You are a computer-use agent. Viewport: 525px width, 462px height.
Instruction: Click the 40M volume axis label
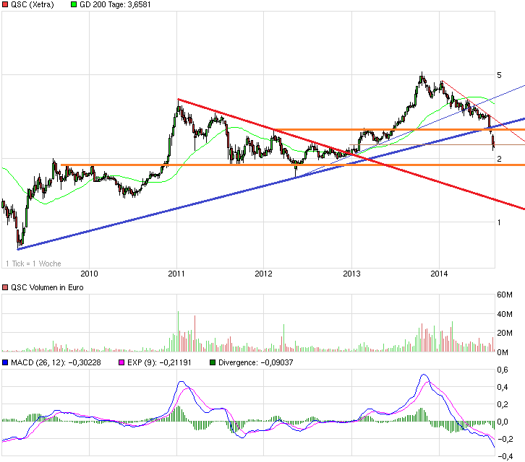click(505, 314)
